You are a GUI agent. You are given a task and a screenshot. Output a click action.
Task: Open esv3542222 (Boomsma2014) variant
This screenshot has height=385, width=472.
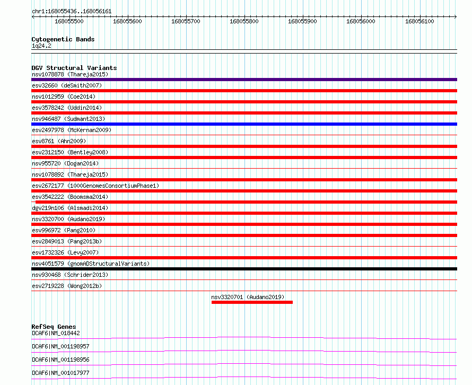(70, 197)
